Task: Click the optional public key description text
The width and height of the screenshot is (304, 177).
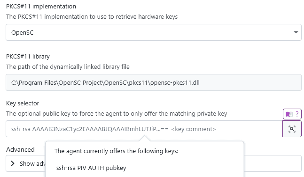Action: pos(117,113)
